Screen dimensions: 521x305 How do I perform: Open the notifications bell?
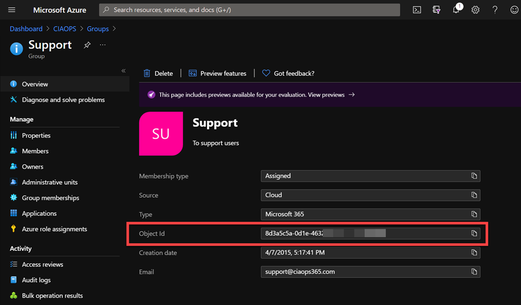tap(456, 10)
